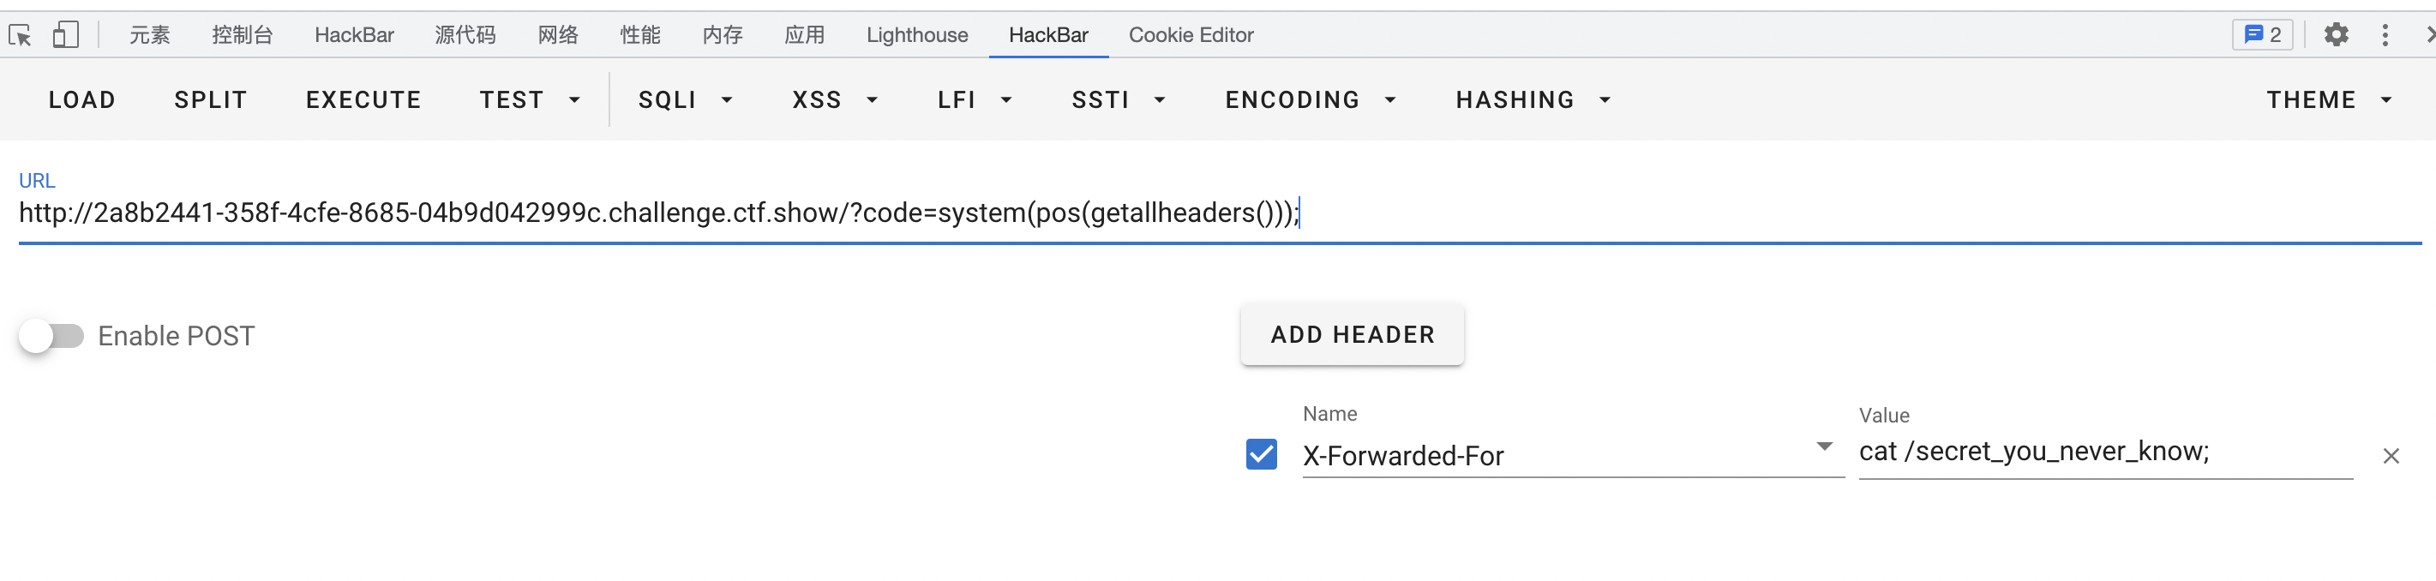
Task: Open the issues counter showing 2
Action: click(x=2262, y=35)
